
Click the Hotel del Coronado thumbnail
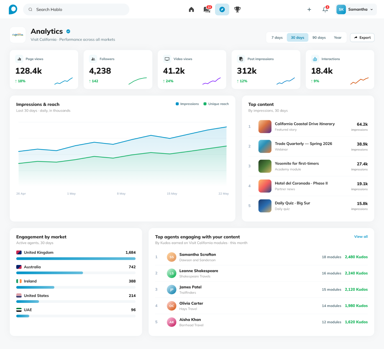click(265, 186)
